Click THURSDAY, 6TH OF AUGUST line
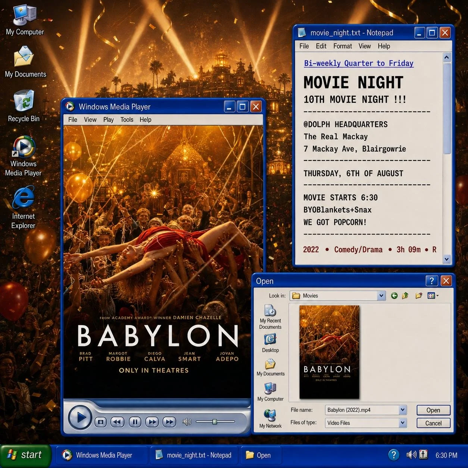This screenshot has width=468, height=468. click(x=353, y=174)
